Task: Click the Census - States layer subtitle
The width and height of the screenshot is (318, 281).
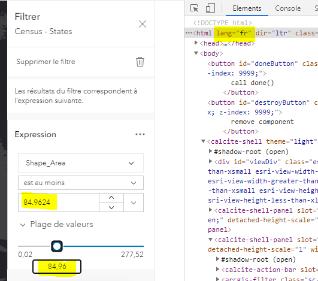Action: 43,31
